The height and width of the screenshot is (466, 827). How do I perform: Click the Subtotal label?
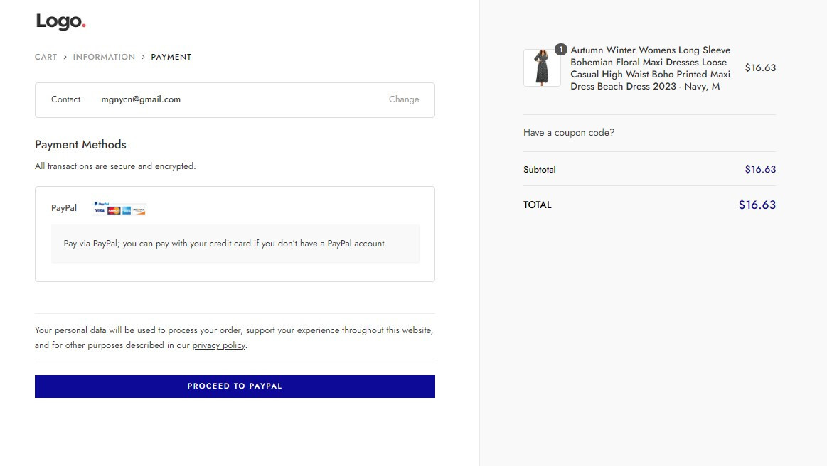click(540, 170)
